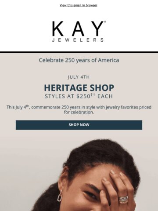158x211 pixels.
Task: Click the STYLES AT $250 EACH subheading
Action: coord(79,96)
